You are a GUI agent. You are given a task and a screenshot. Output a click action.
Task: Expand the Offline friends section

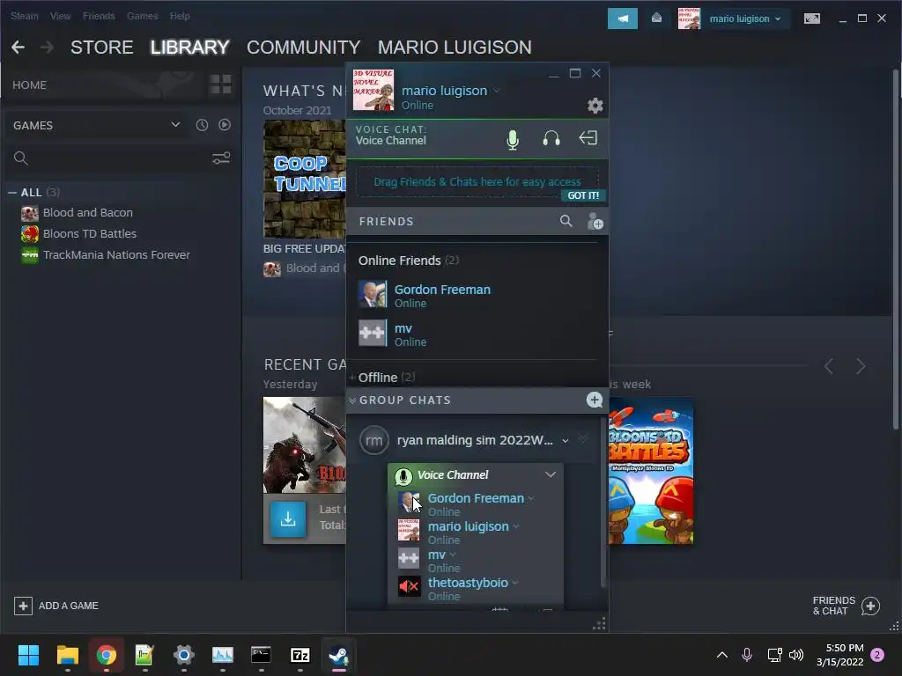(352, 378)
